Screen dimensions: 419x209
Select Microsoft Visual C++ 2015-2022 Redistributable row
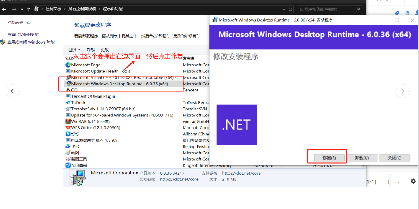pos(123,77)
